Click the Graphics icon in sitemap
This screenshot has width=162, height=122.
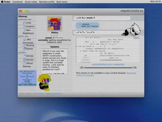pos(24,27)
